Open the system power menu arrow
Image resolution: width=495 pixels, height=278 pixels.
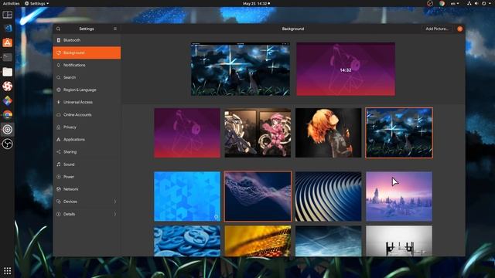(x=490, y=3)
